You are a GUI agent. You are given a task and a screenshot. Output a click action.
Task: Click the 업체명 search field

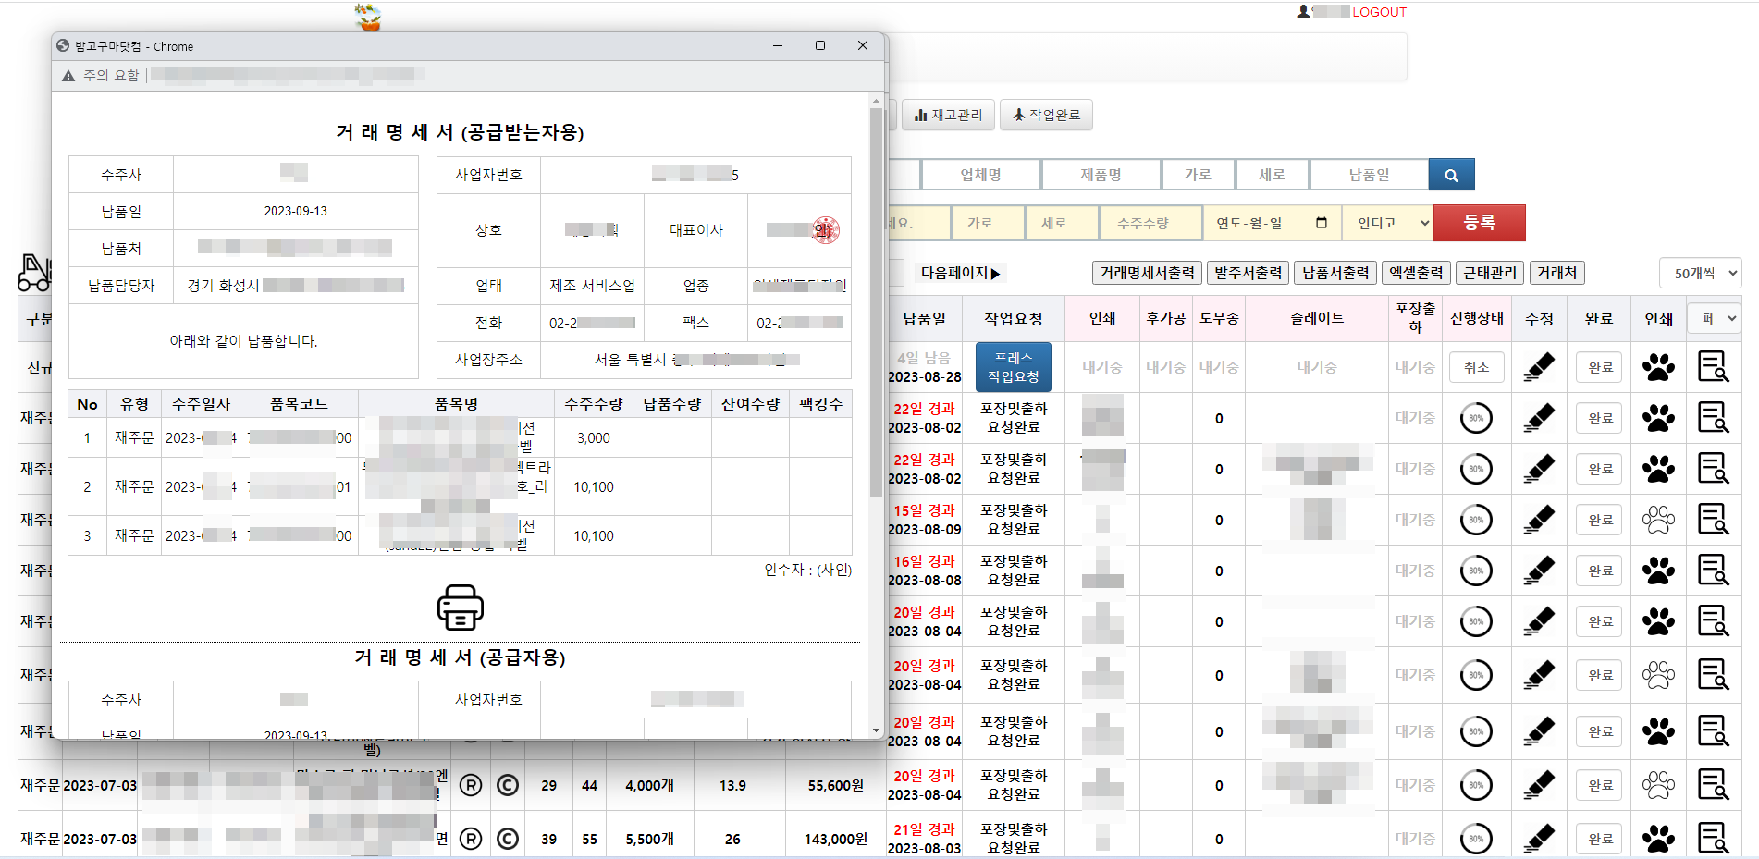coord(980,175)
